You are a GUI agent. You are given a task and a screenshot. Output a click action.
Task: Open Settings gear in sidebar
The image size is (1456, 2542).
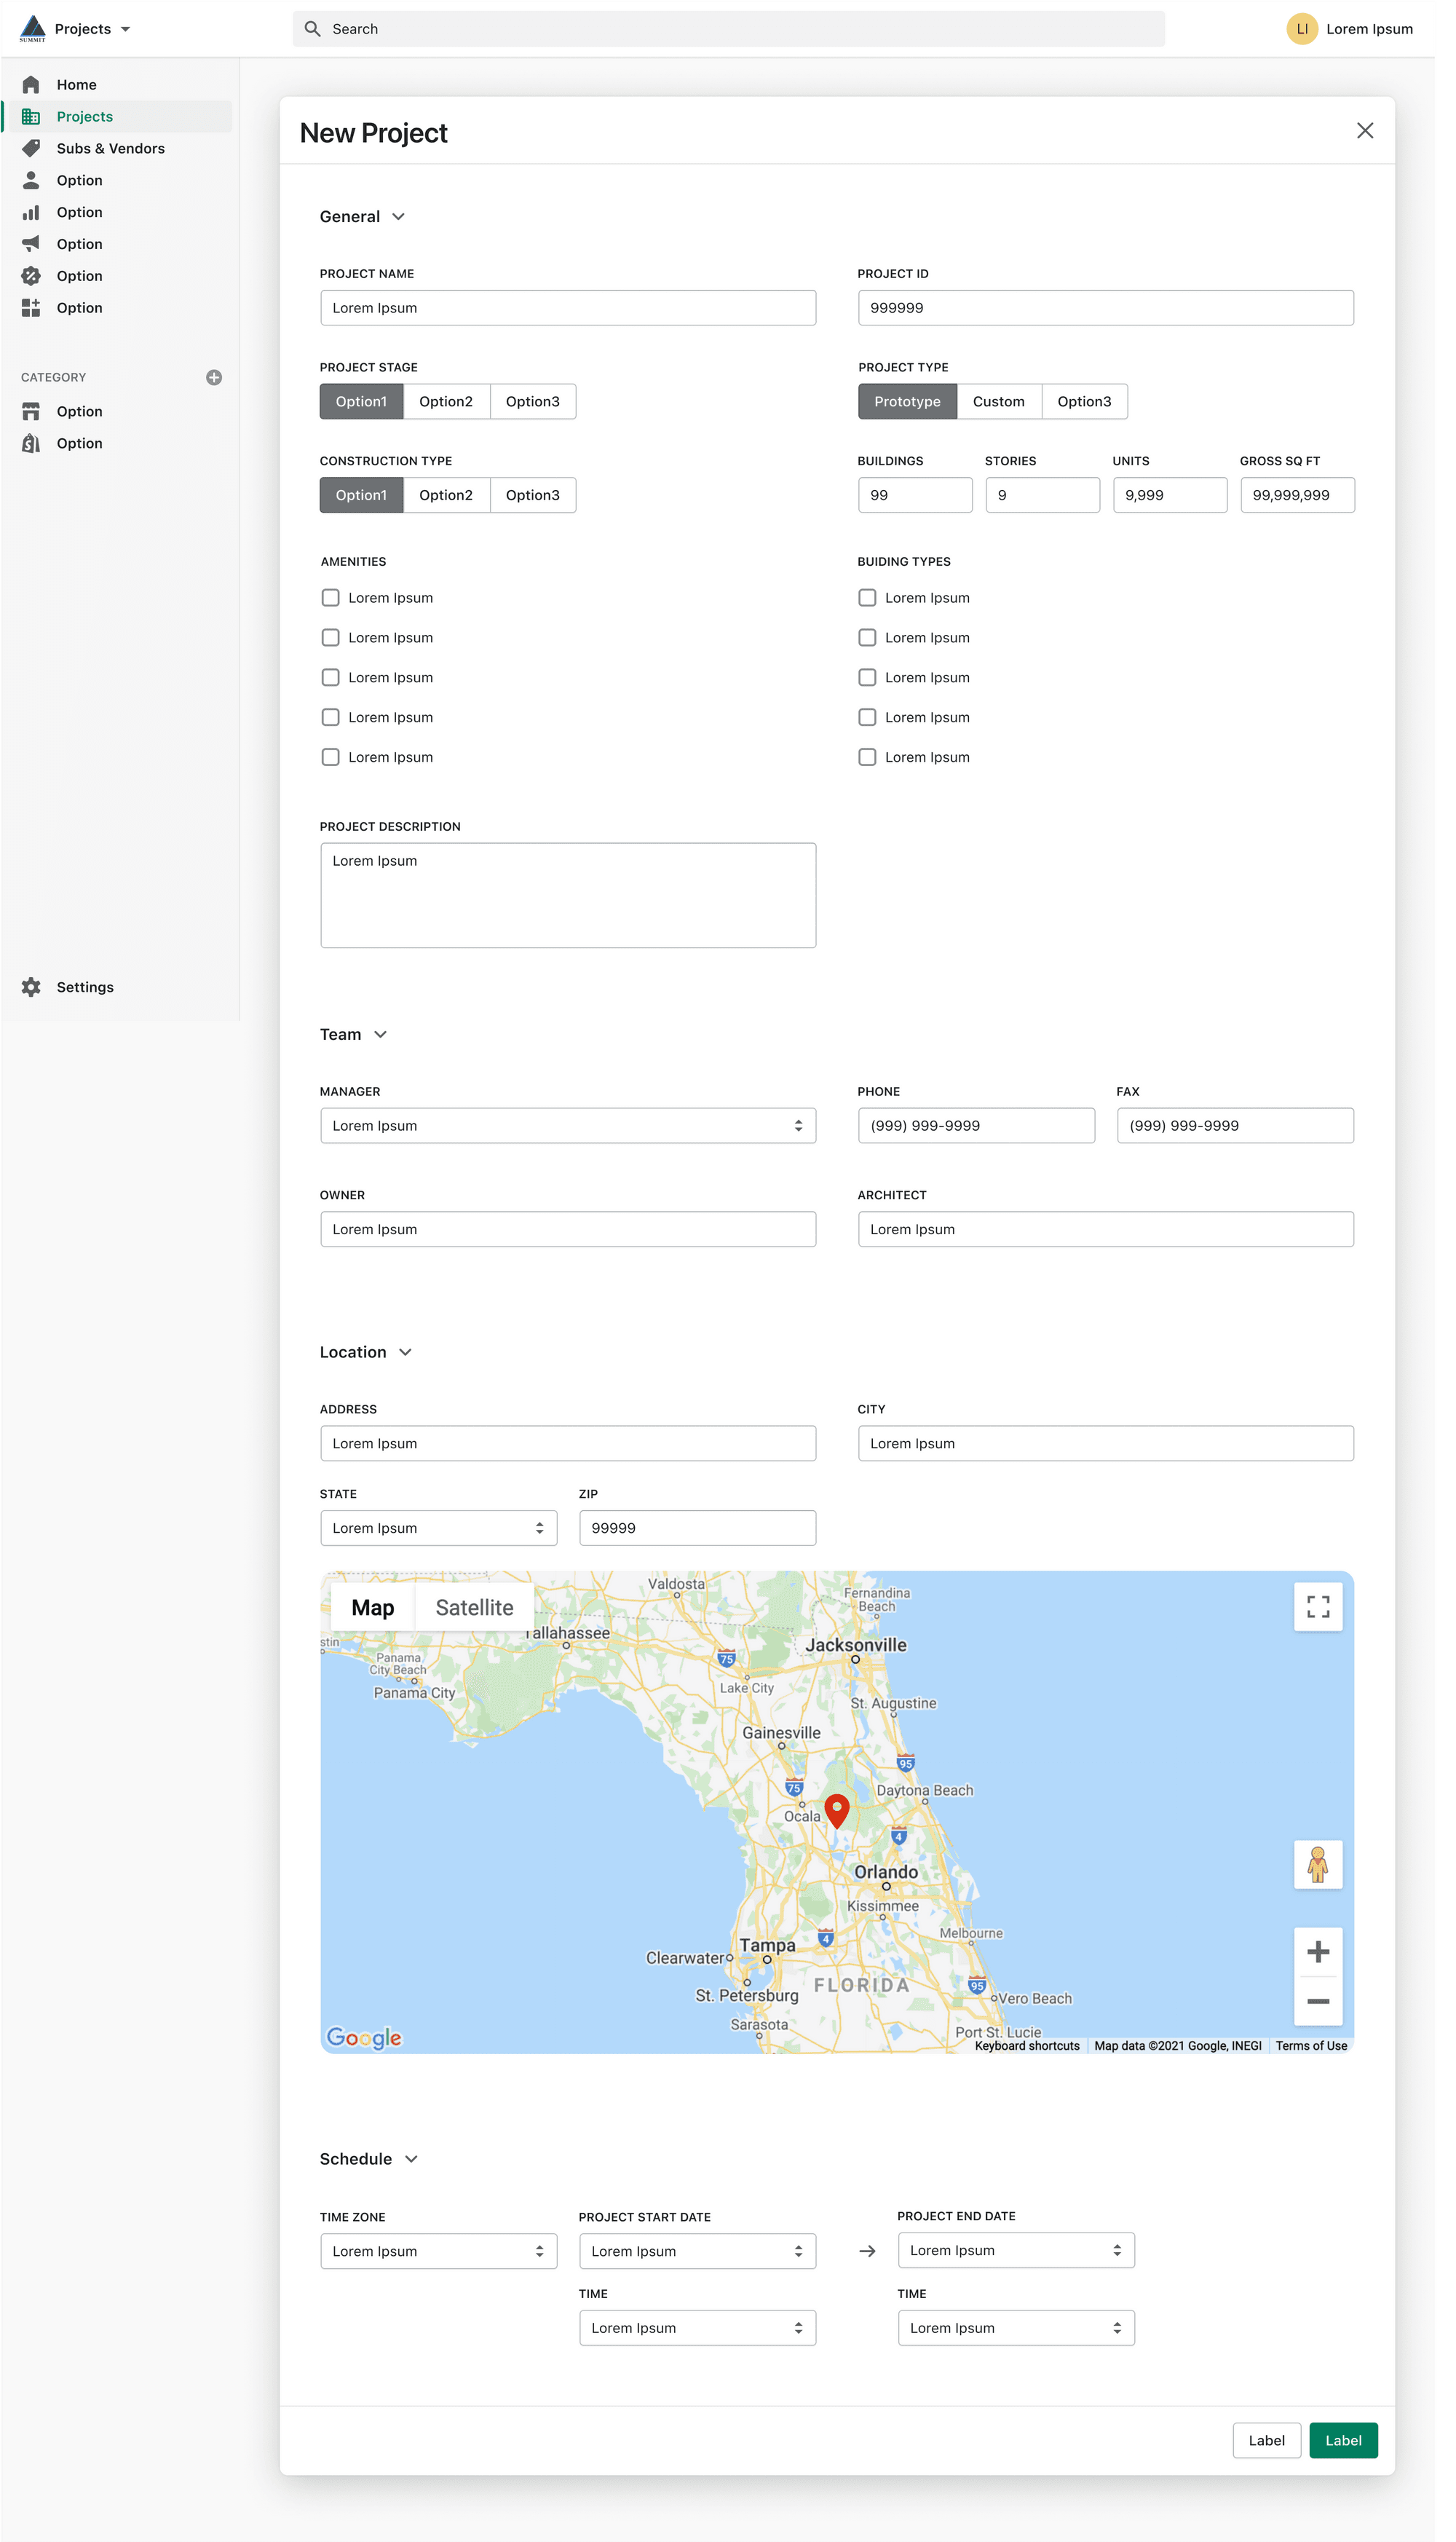(31, 988)
